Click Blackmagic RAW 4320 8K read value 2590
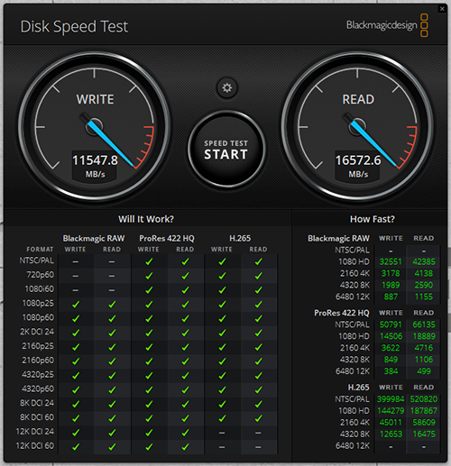451x466 pixels. [424, 285]
